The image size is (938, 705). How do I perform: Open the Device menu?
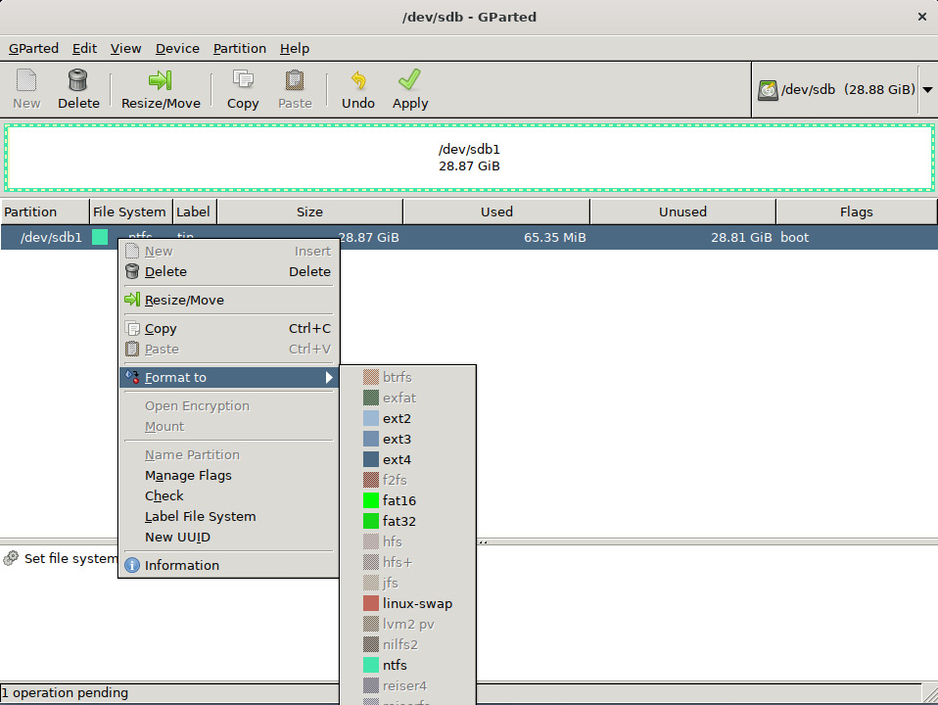point(177,48)
